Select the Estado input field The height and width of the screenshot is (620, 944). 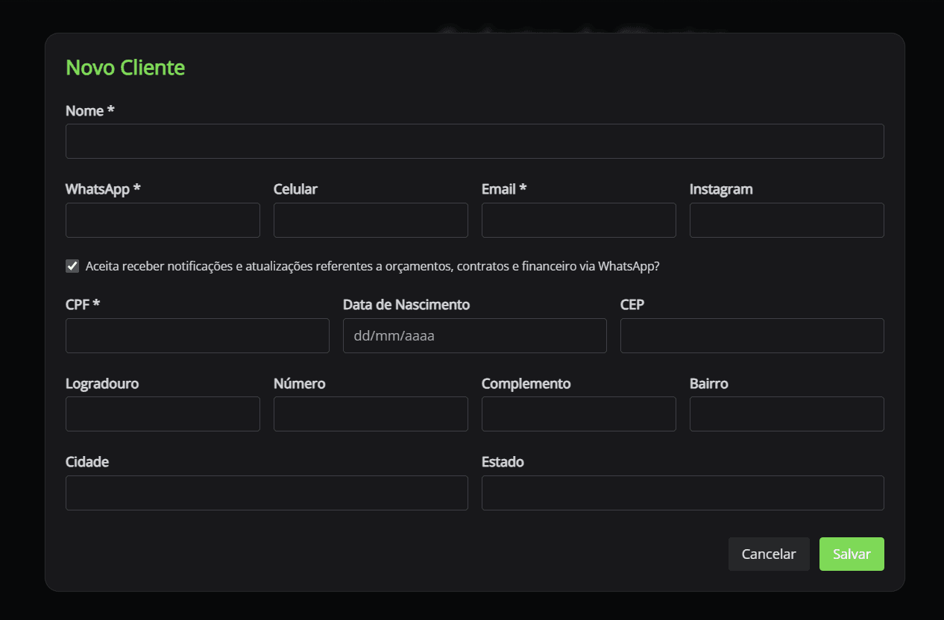682,493
